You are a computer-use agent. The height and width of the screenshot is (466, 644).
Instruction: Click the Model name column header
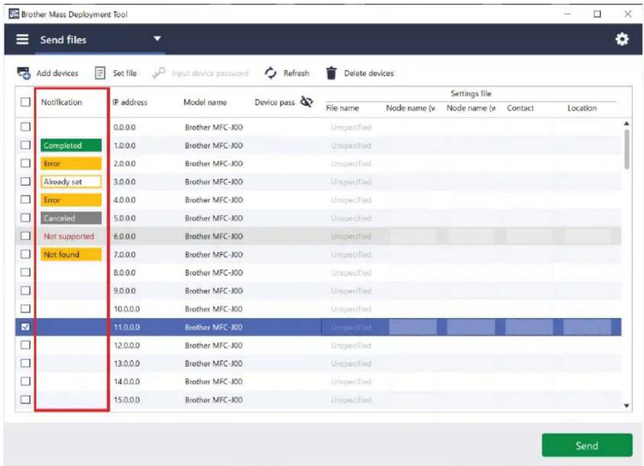pos(205,102)
